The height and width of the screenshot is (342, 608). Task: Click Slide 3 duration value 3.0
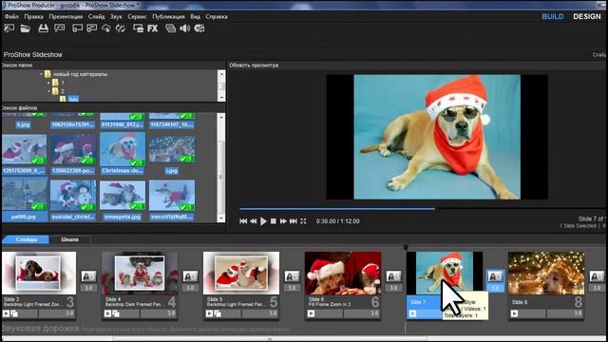[69, 313]
